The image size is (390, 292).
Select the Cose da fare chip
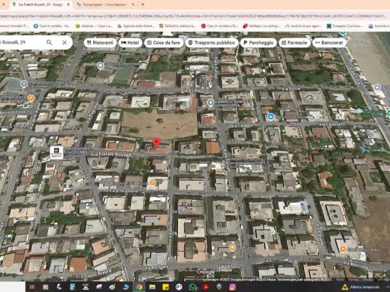163,43
